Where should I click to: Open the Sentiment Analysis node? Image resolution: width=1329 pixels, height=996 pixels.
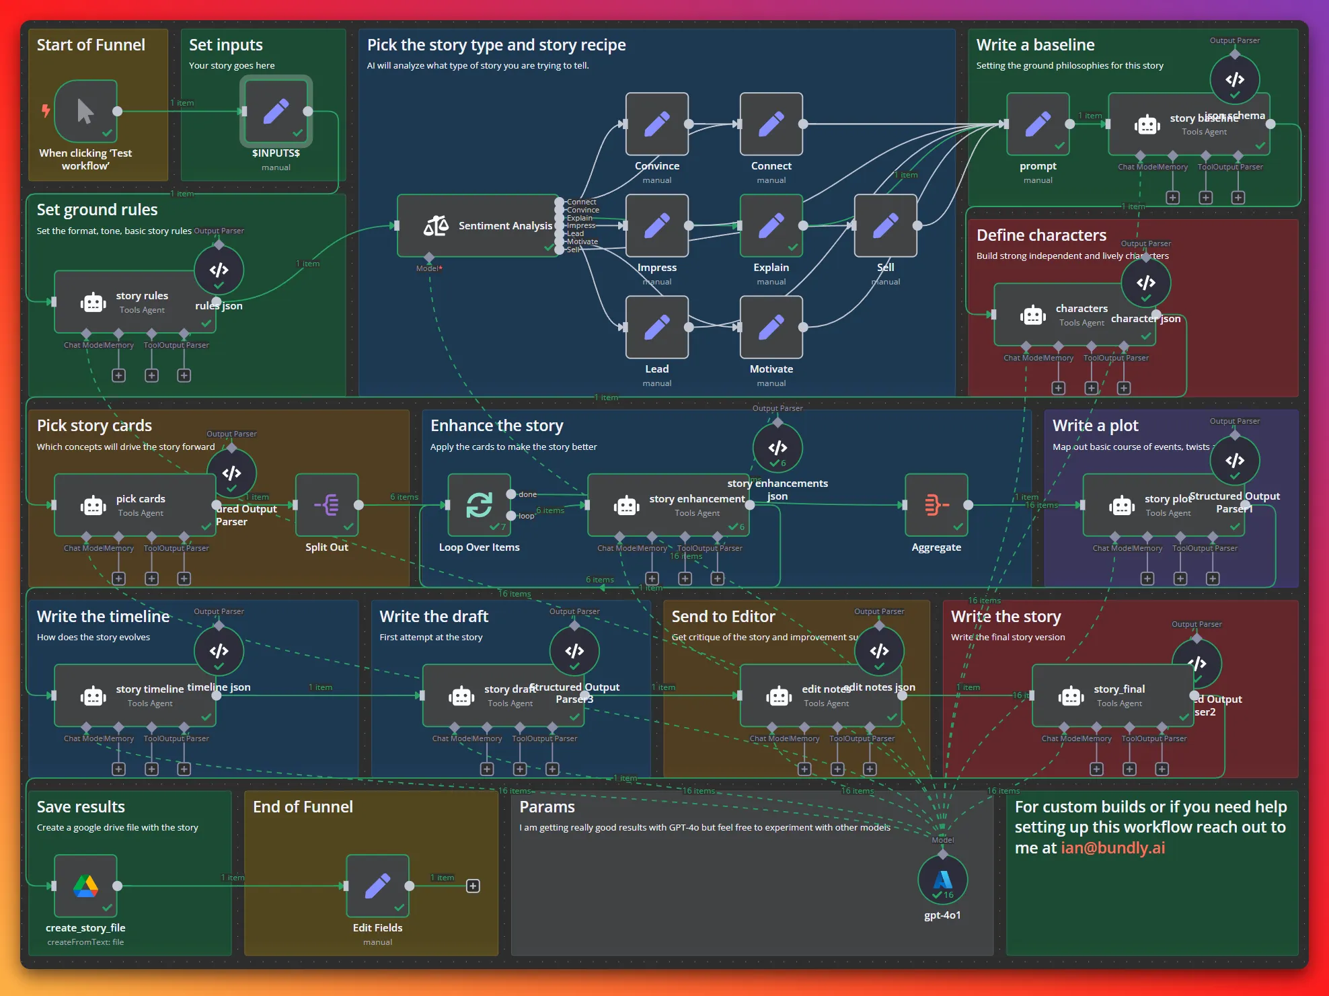478,226
